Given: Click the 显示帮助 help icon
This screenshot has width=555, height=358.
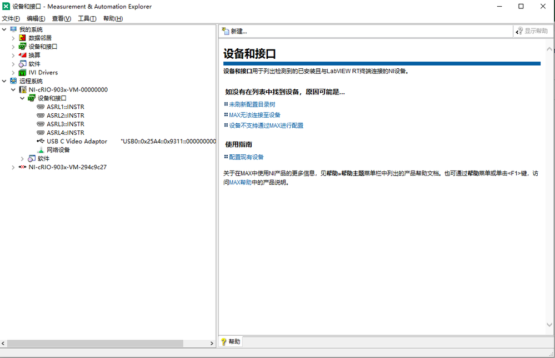Looking at the screenshot, I should tap(519, 31).
